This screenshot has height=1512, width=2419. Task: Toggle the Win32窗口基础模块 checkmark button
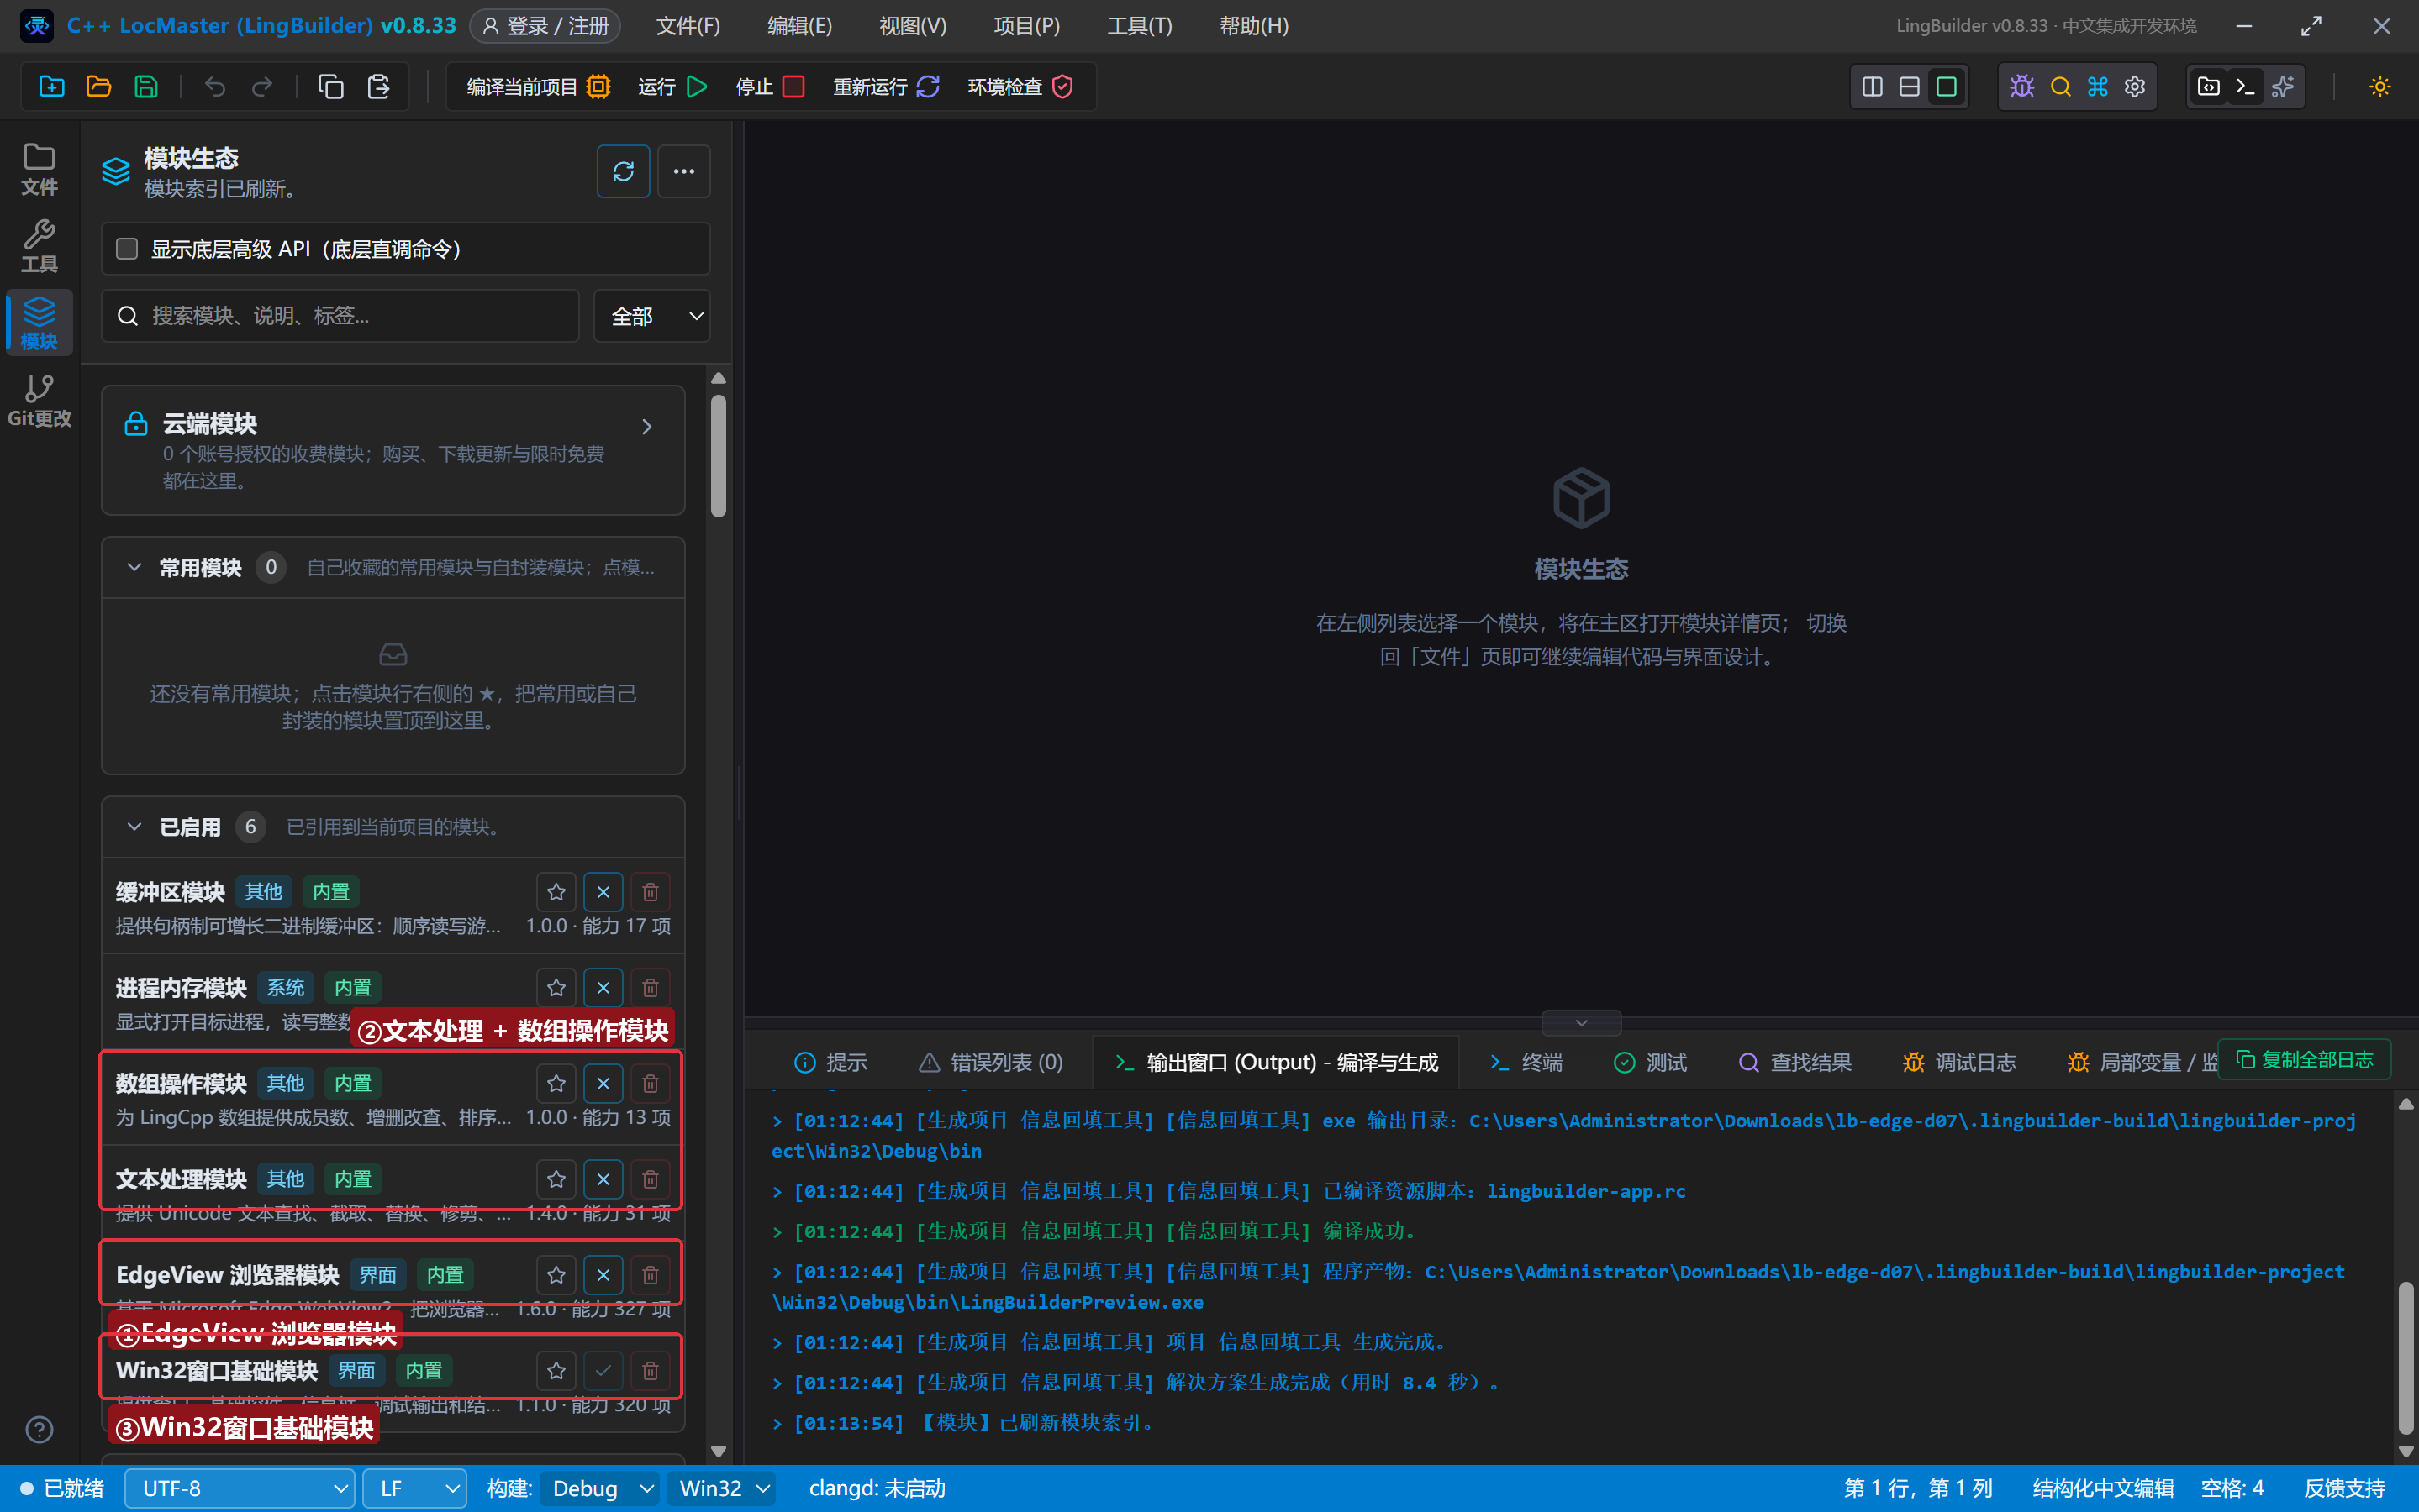[603, 1371]
